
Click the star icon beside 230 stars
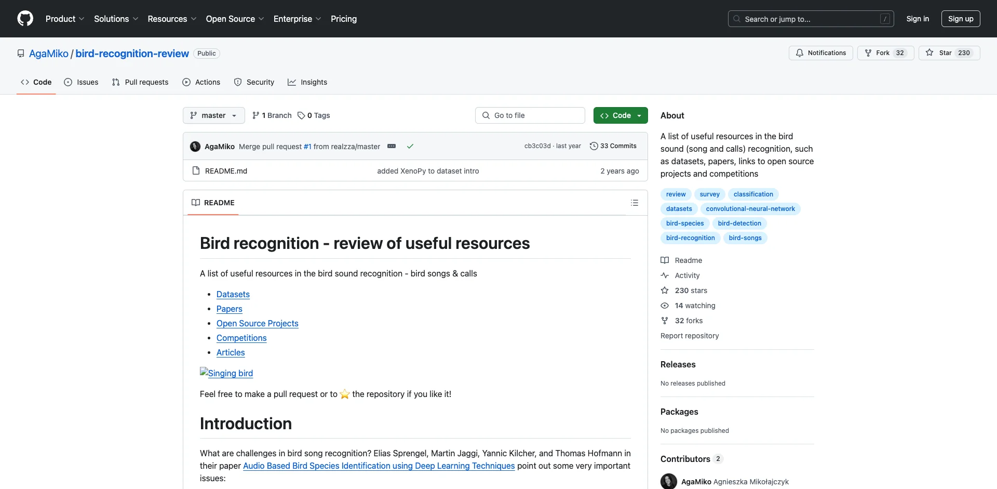665,290
